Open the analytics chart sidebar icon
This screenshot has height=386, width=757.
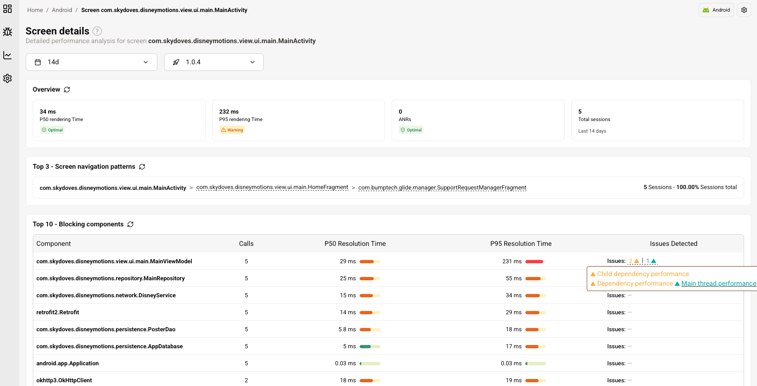click(x=7, y=55)
